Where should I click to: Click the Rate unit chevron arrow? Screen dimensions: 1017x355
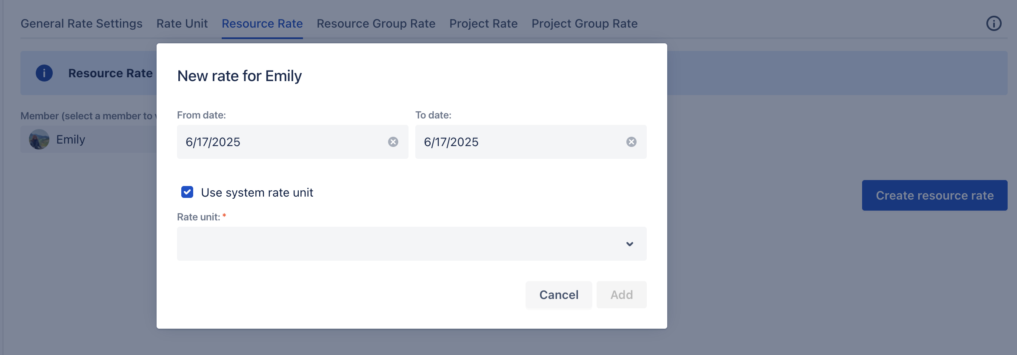tap(630, 244)
